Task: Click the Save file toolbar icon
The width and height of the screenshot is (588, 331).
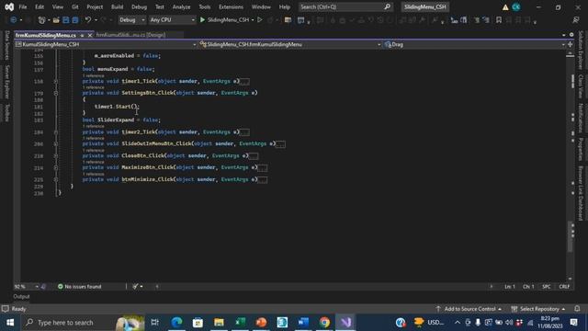Action: click(x=66, y=20)
